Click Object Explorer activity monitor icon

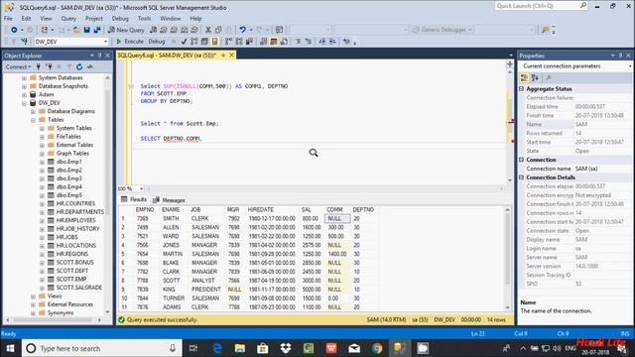click(90, 66)
